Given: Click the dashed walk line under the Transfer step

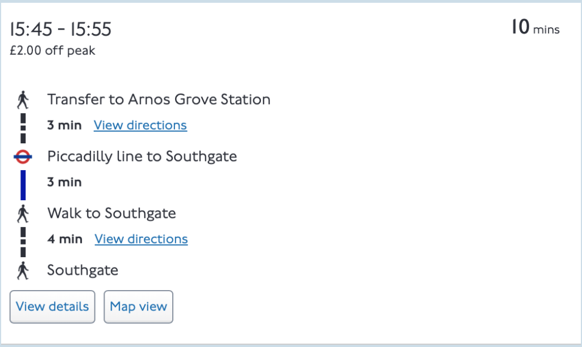Looking at the screenshot, I should click(23, 128).
